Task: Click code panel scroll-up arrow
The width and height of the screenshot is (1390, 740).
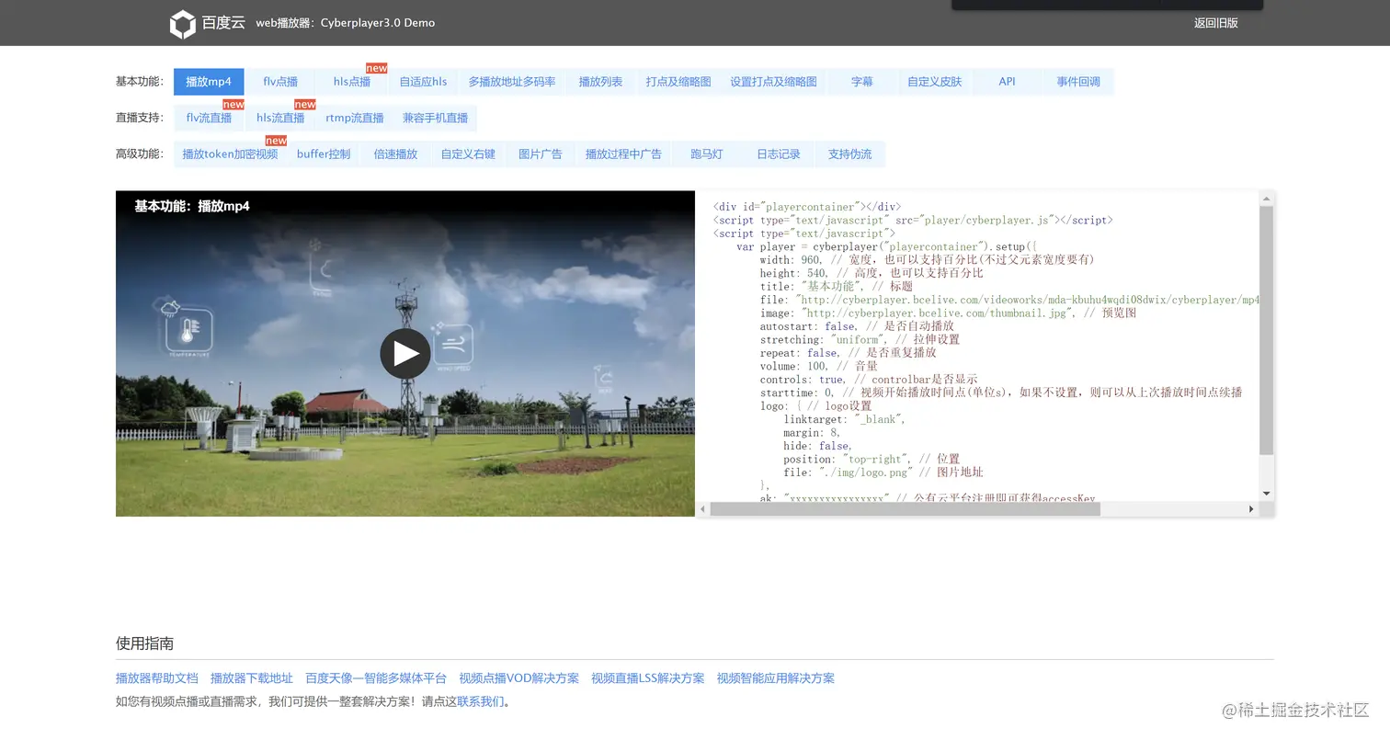Action: click(1267, 199)
